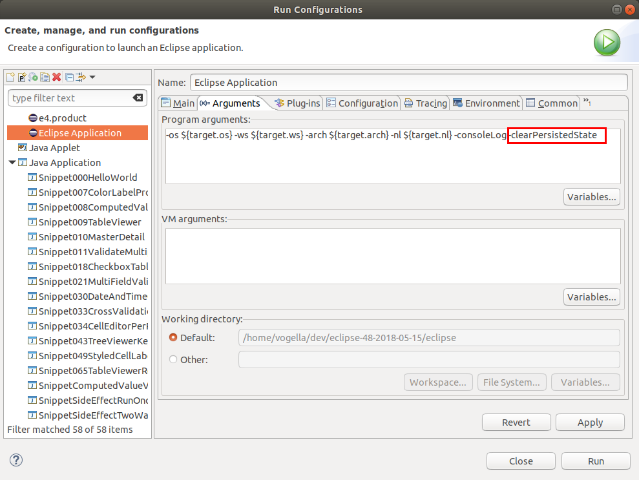This screenshot has width=639, height=480.
Task: Open the filter launch configurations menu
Action: point(81,77)
